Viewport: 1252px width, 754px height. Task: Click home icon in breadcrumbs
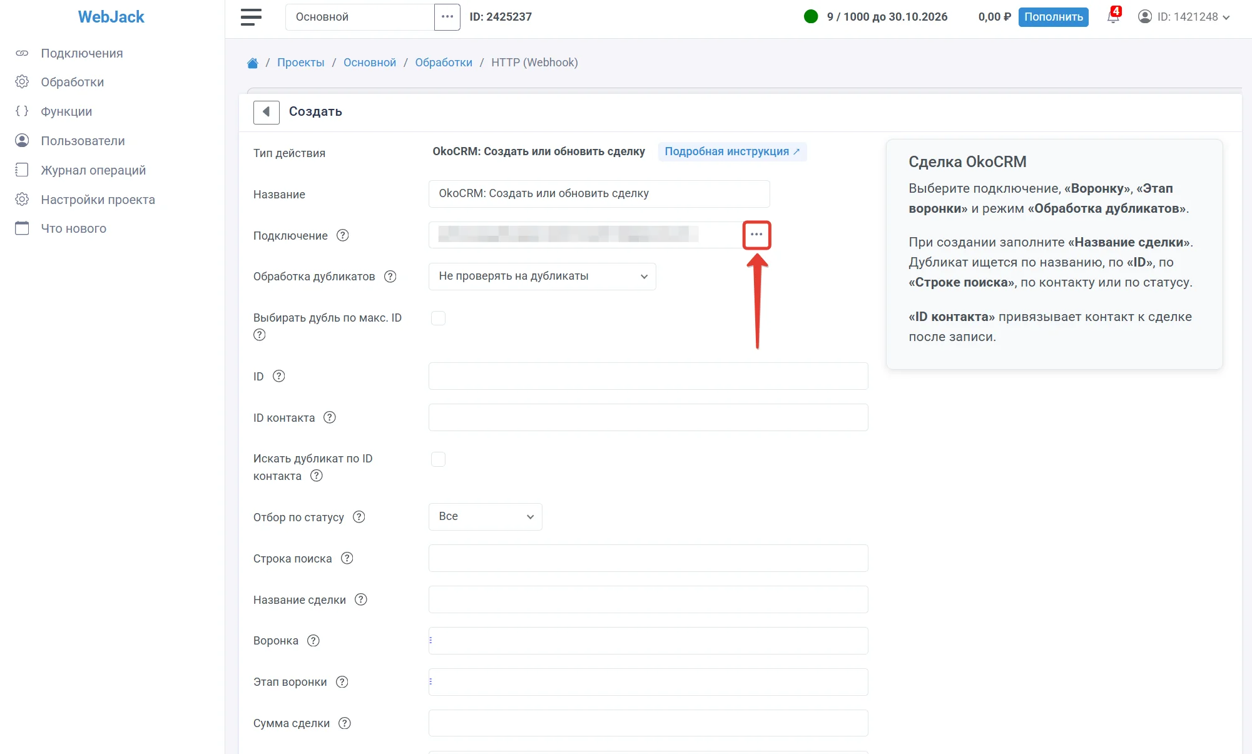pyautogui.click(x=253, y=63)
